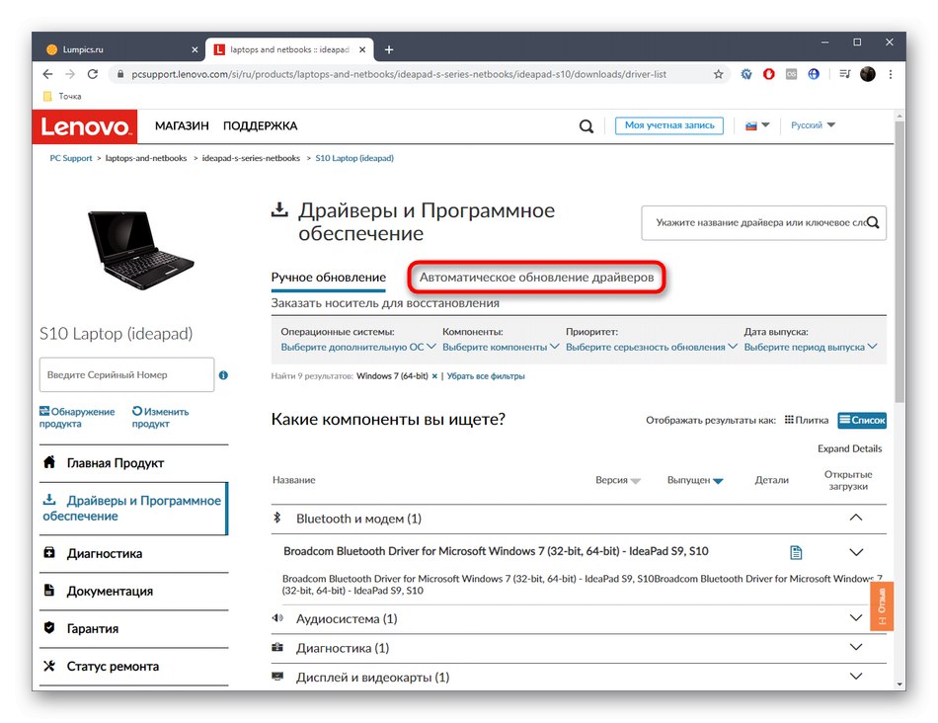
Task: Open Главная Продукт sidebar item
Action: pyautogui.click(x=134, y=463)
